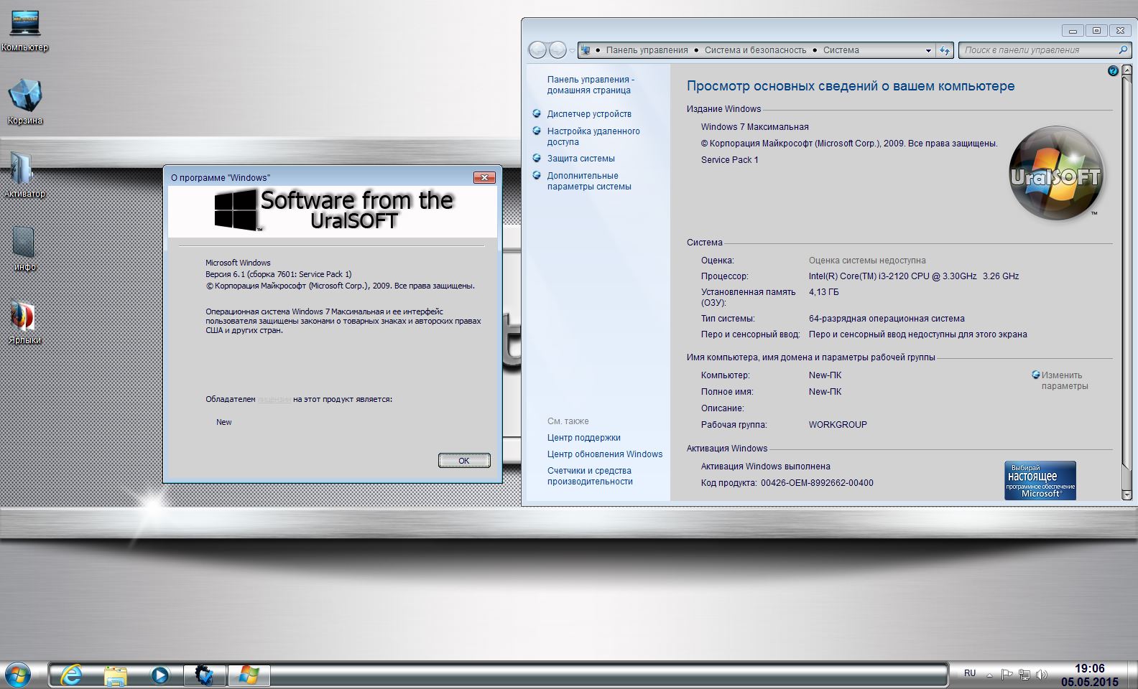This screenshot has height=689, width=1138.
Task: Click the Back navigation arrow in System window
Action: point(537,50)
